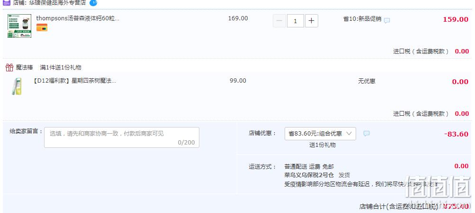
Task: Click the 99.00 gift price
Action: (238, 81)
